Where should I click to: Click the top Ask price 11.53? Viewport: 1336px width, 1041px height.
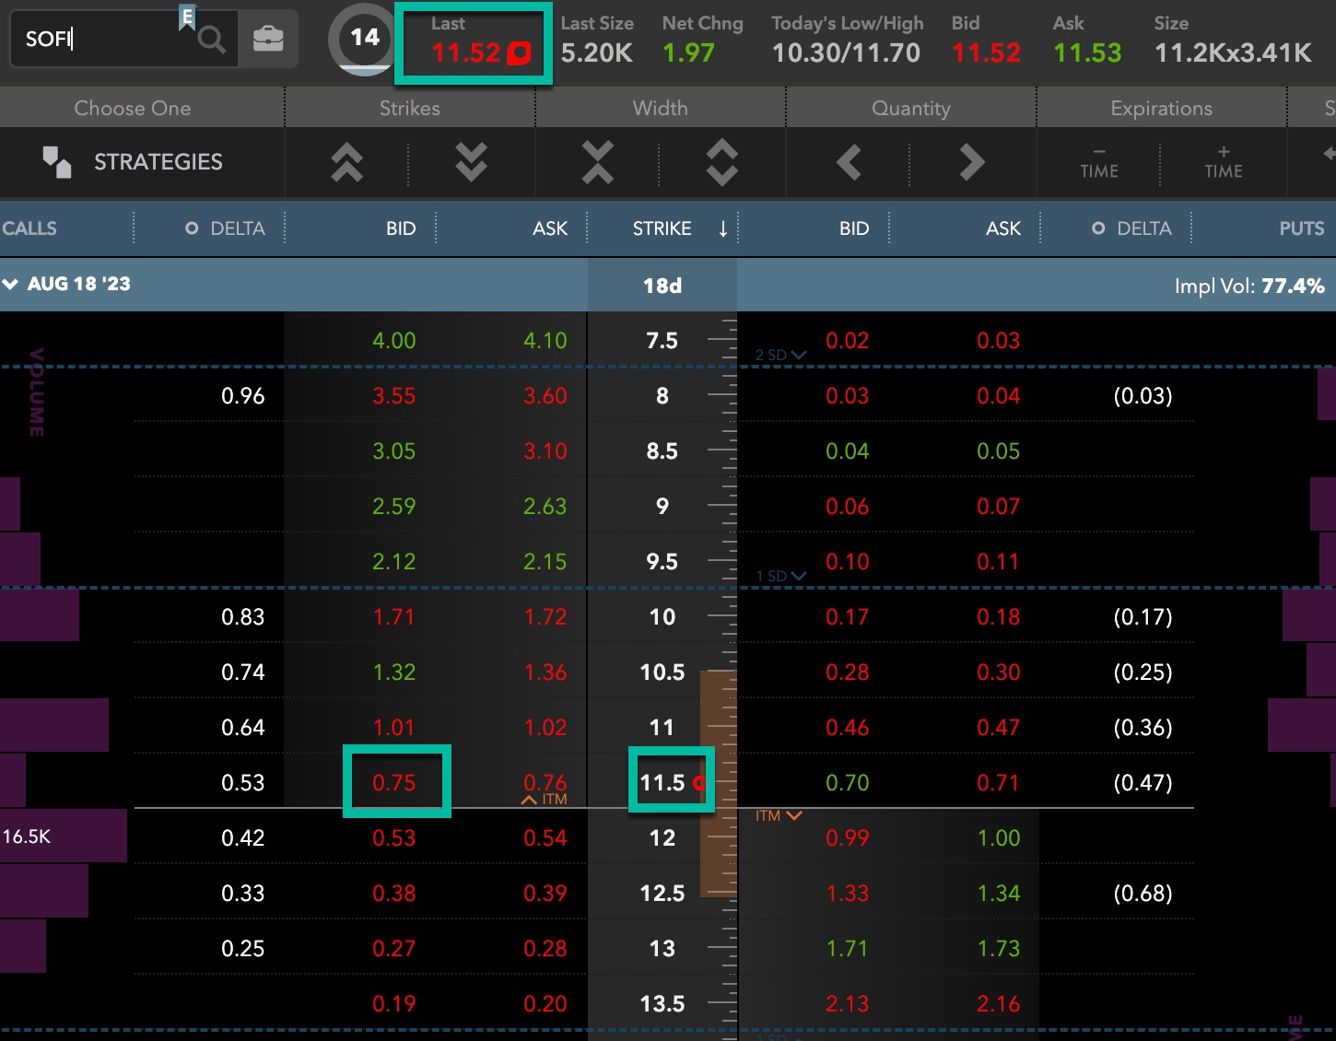(1087, 53)
